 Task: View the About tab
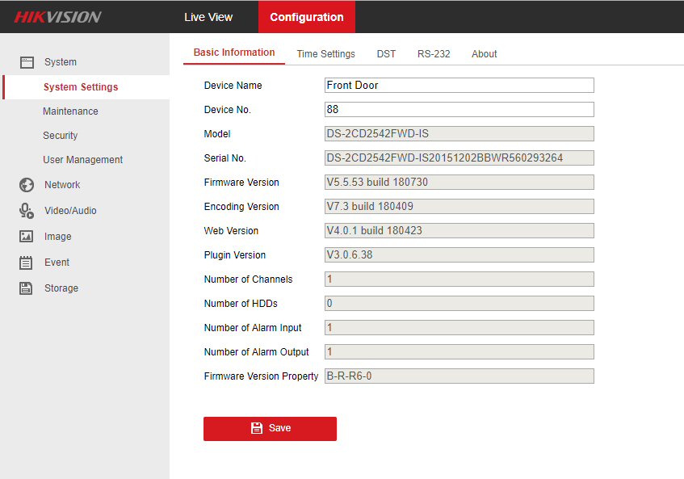[x=485, y=54]
